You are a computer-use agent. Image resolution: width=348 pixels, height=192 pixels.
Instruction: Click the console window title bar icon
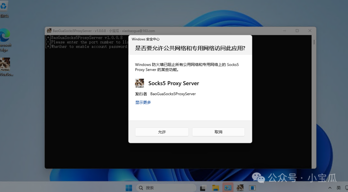pos(49,31)
